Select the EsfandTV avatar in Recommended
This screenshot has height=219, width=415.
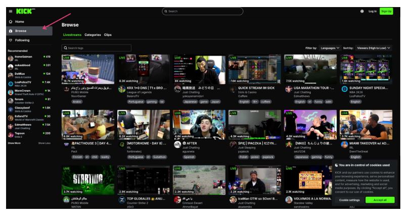11,118
